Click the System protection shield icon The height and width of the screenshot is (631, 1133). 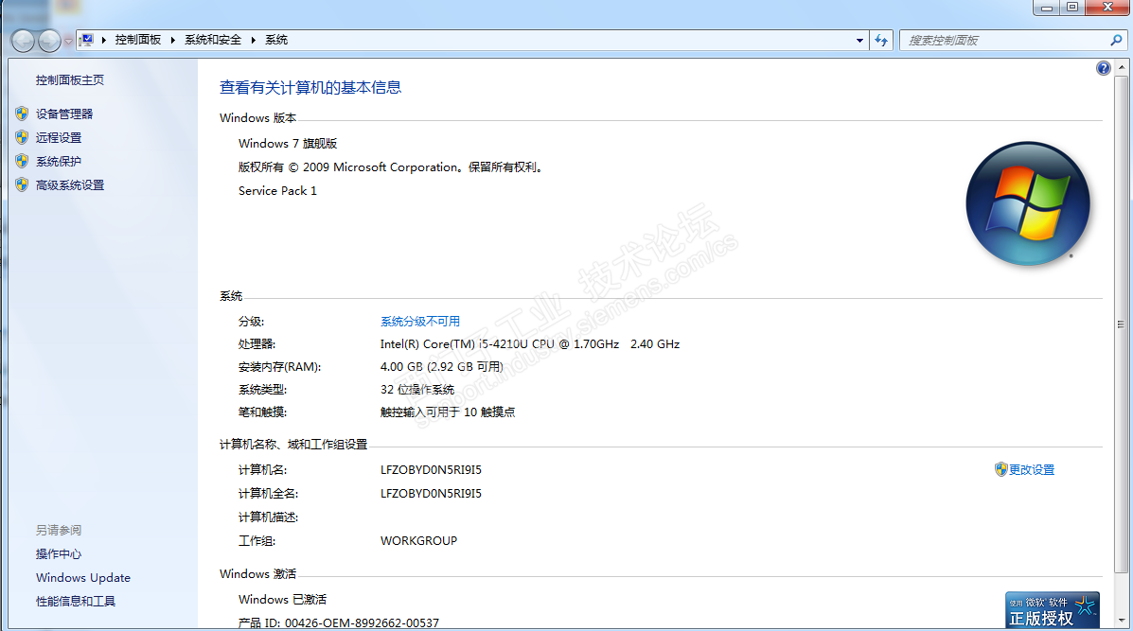(22, 161)
